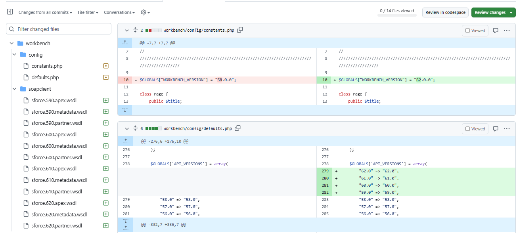517x233 pixels.
Task: Select sforce.590.metadata.wsdl in file tree
Action: pyautogui.click(x=60, y=112)
